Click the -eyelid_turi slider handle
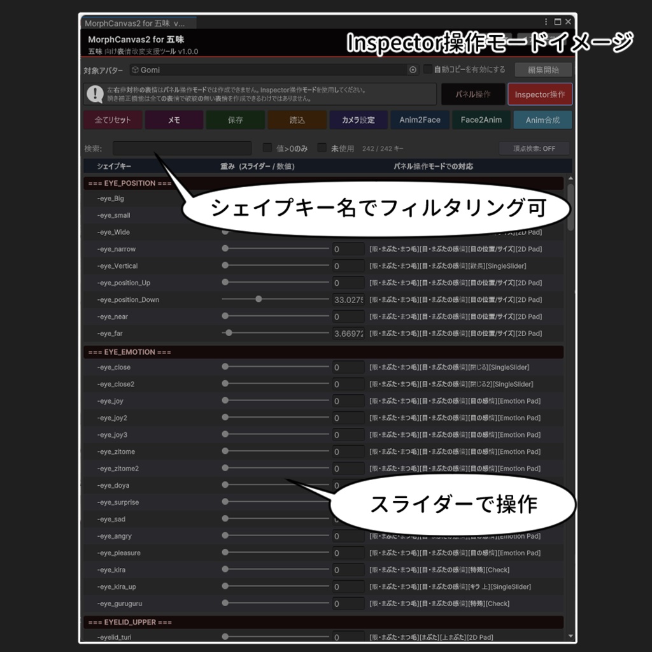Image resolution: width=652 pixels, height=652 pixels. (x=225, y=637)
